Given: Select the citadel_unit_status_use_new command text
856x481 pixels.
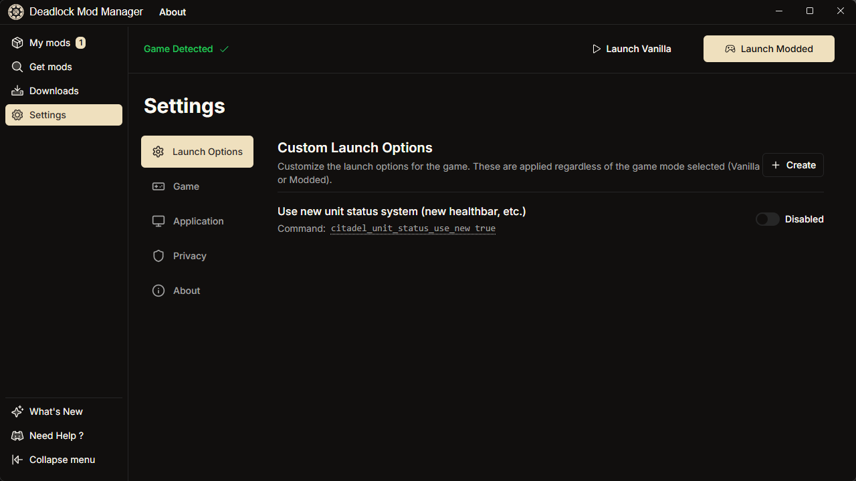Looking at the screenshot, I should pos(413,228).
